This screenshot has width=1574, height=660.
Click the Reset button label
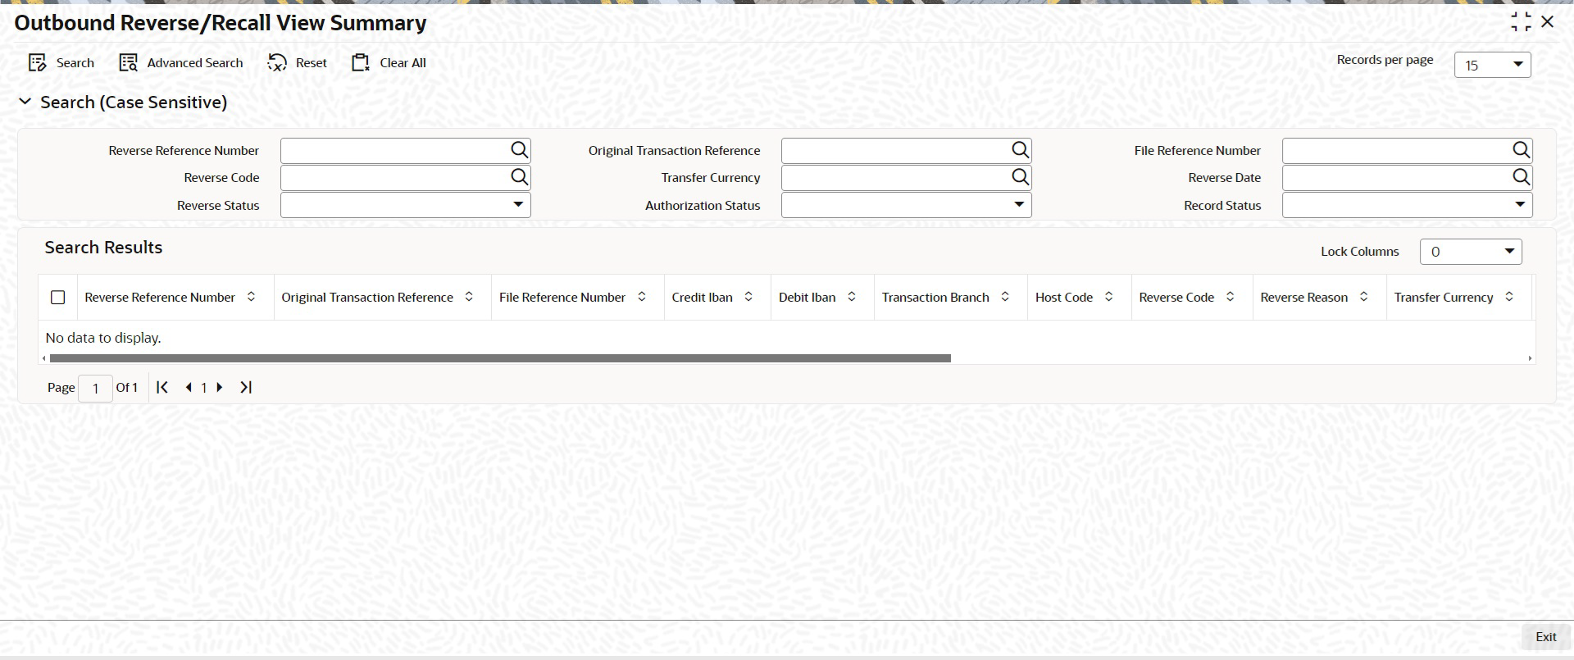(312, 63)
